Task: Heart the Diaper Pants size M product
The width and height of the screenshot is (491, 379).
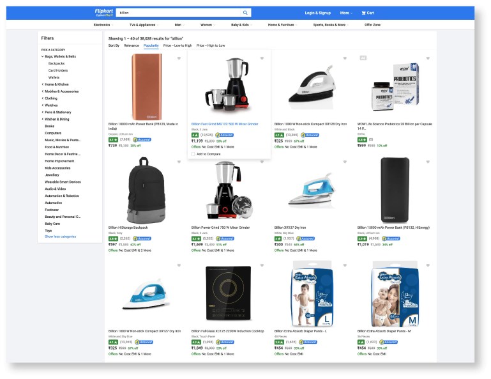Action: pos(428,265)
